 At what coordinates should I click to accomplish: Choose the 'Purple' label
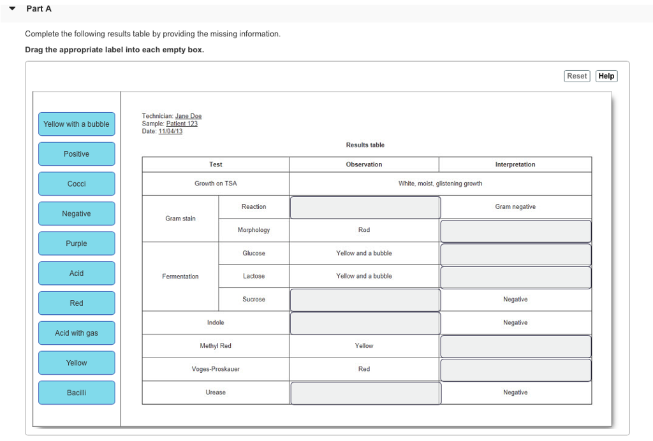click(x=77, y=244)
